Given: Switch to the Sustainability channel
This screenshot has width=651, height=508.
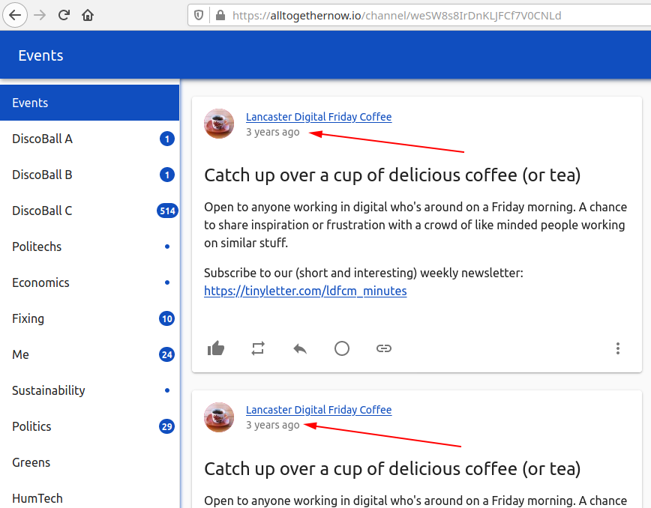Looking at the screenshot, I should tap(49, 390).
